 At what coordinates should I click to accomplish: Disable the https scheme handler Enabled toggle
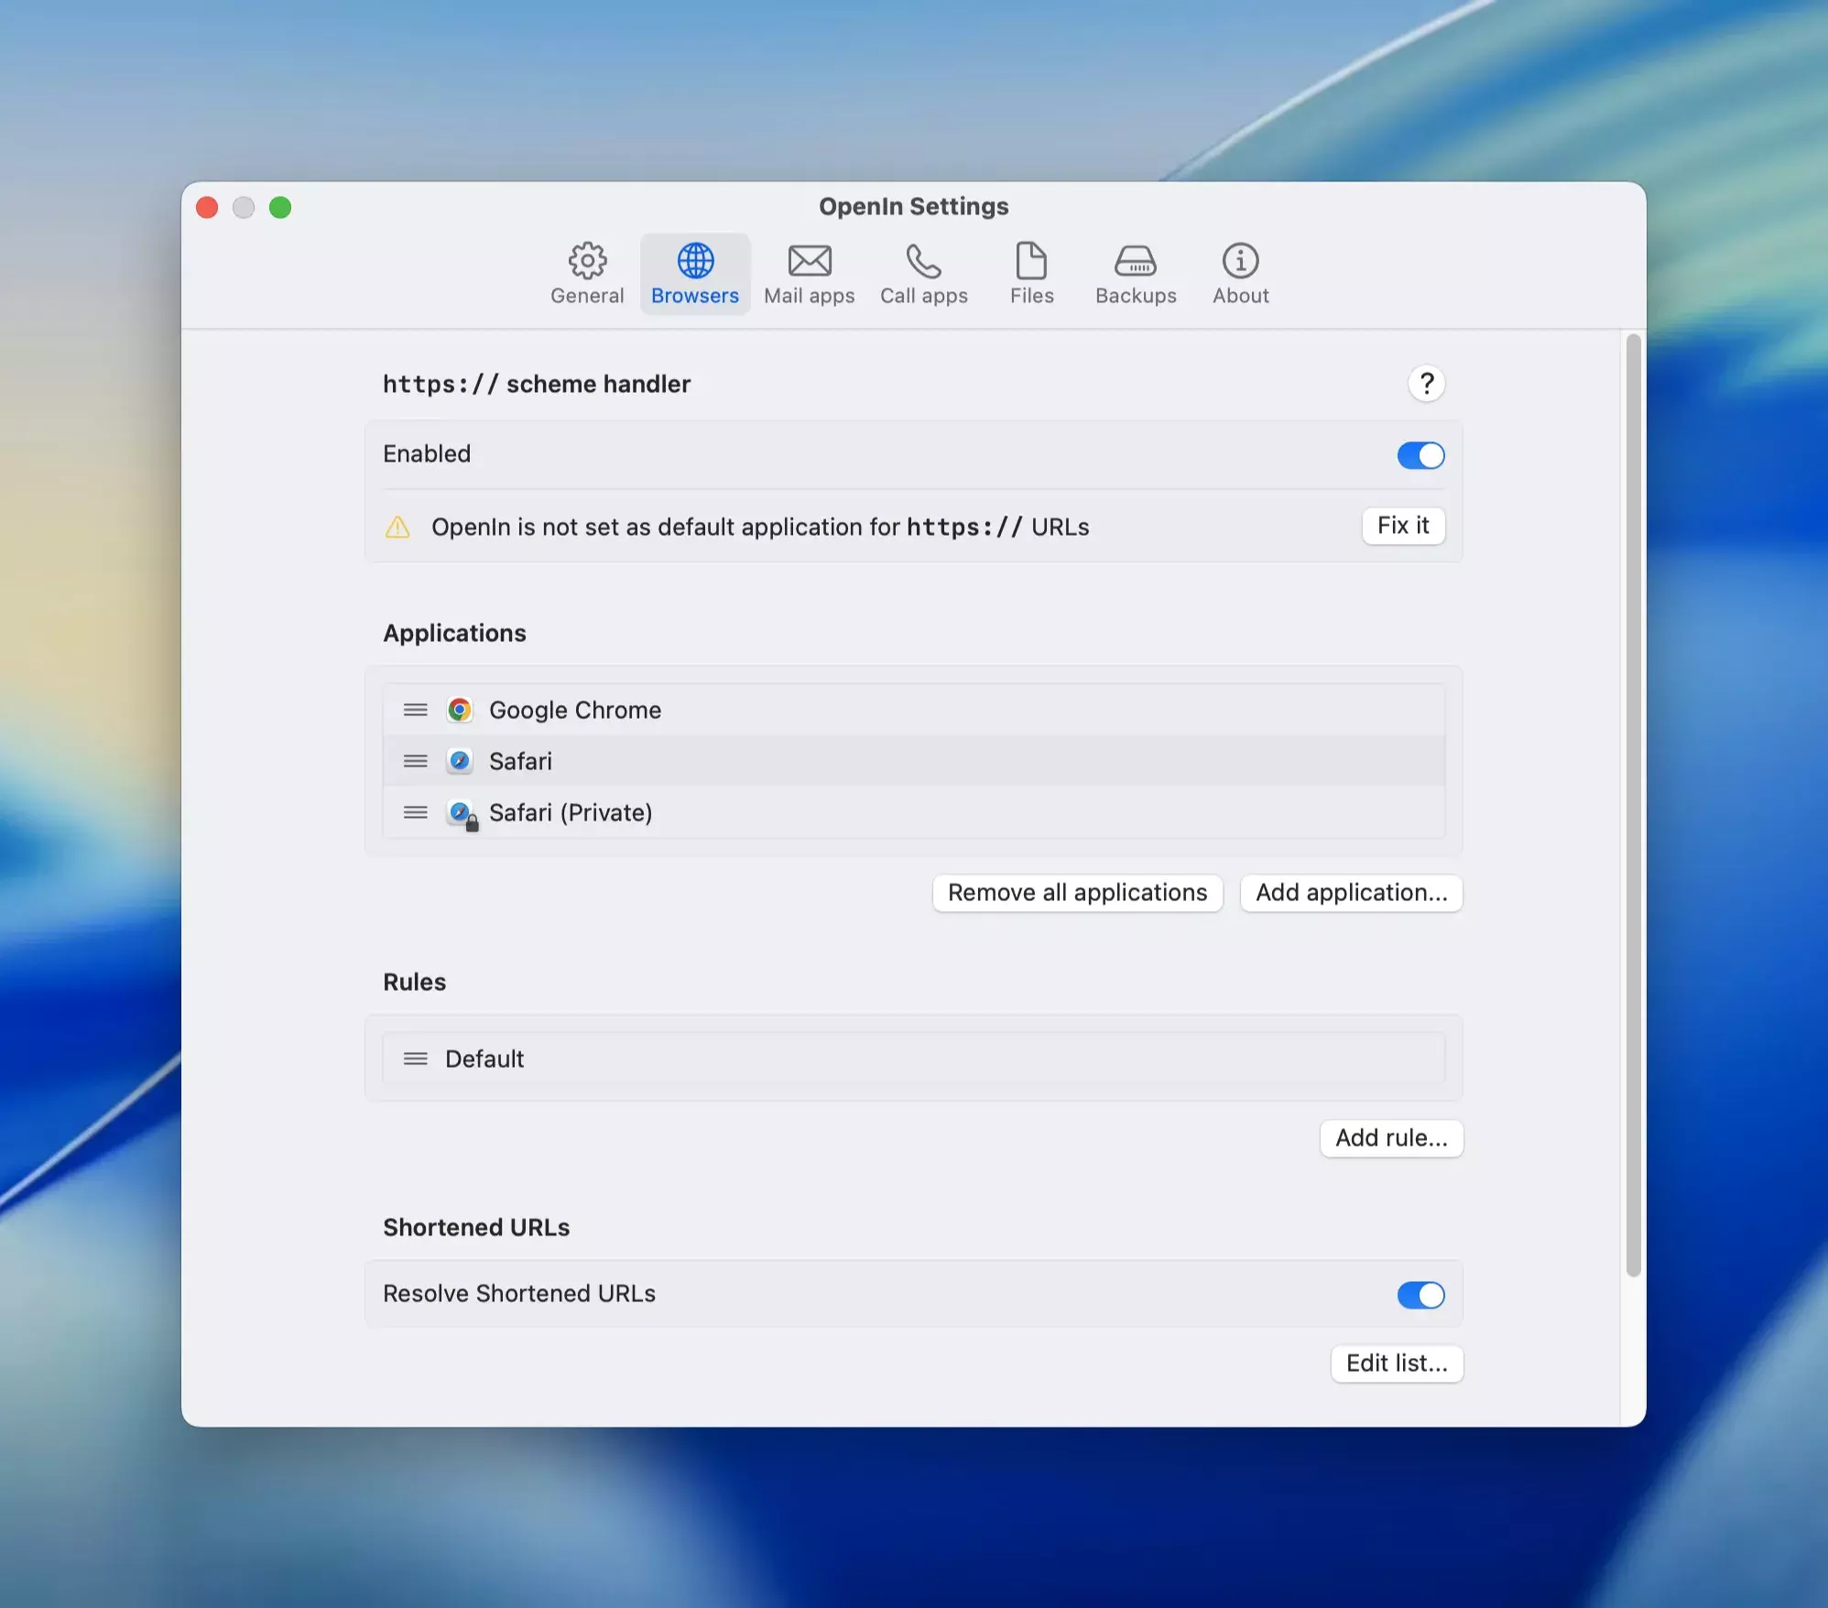coord(1420,455)
